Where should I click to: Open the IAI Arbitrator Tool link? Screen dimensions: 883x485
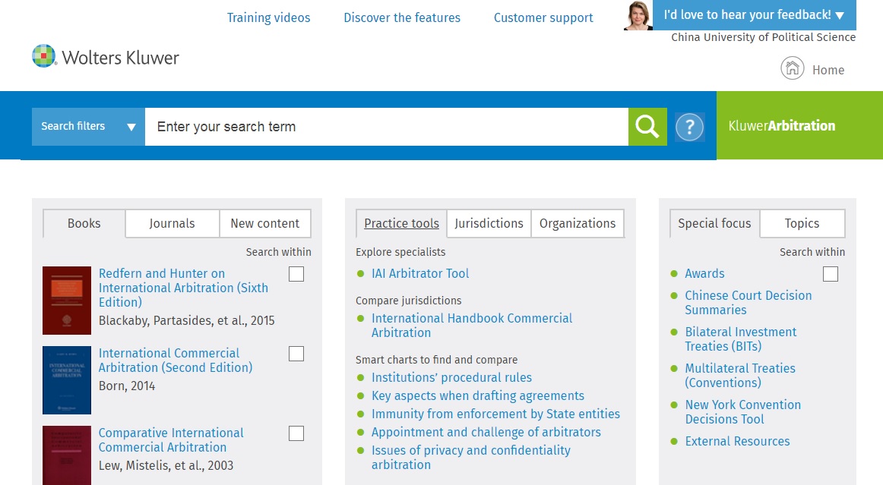point(420,273)
